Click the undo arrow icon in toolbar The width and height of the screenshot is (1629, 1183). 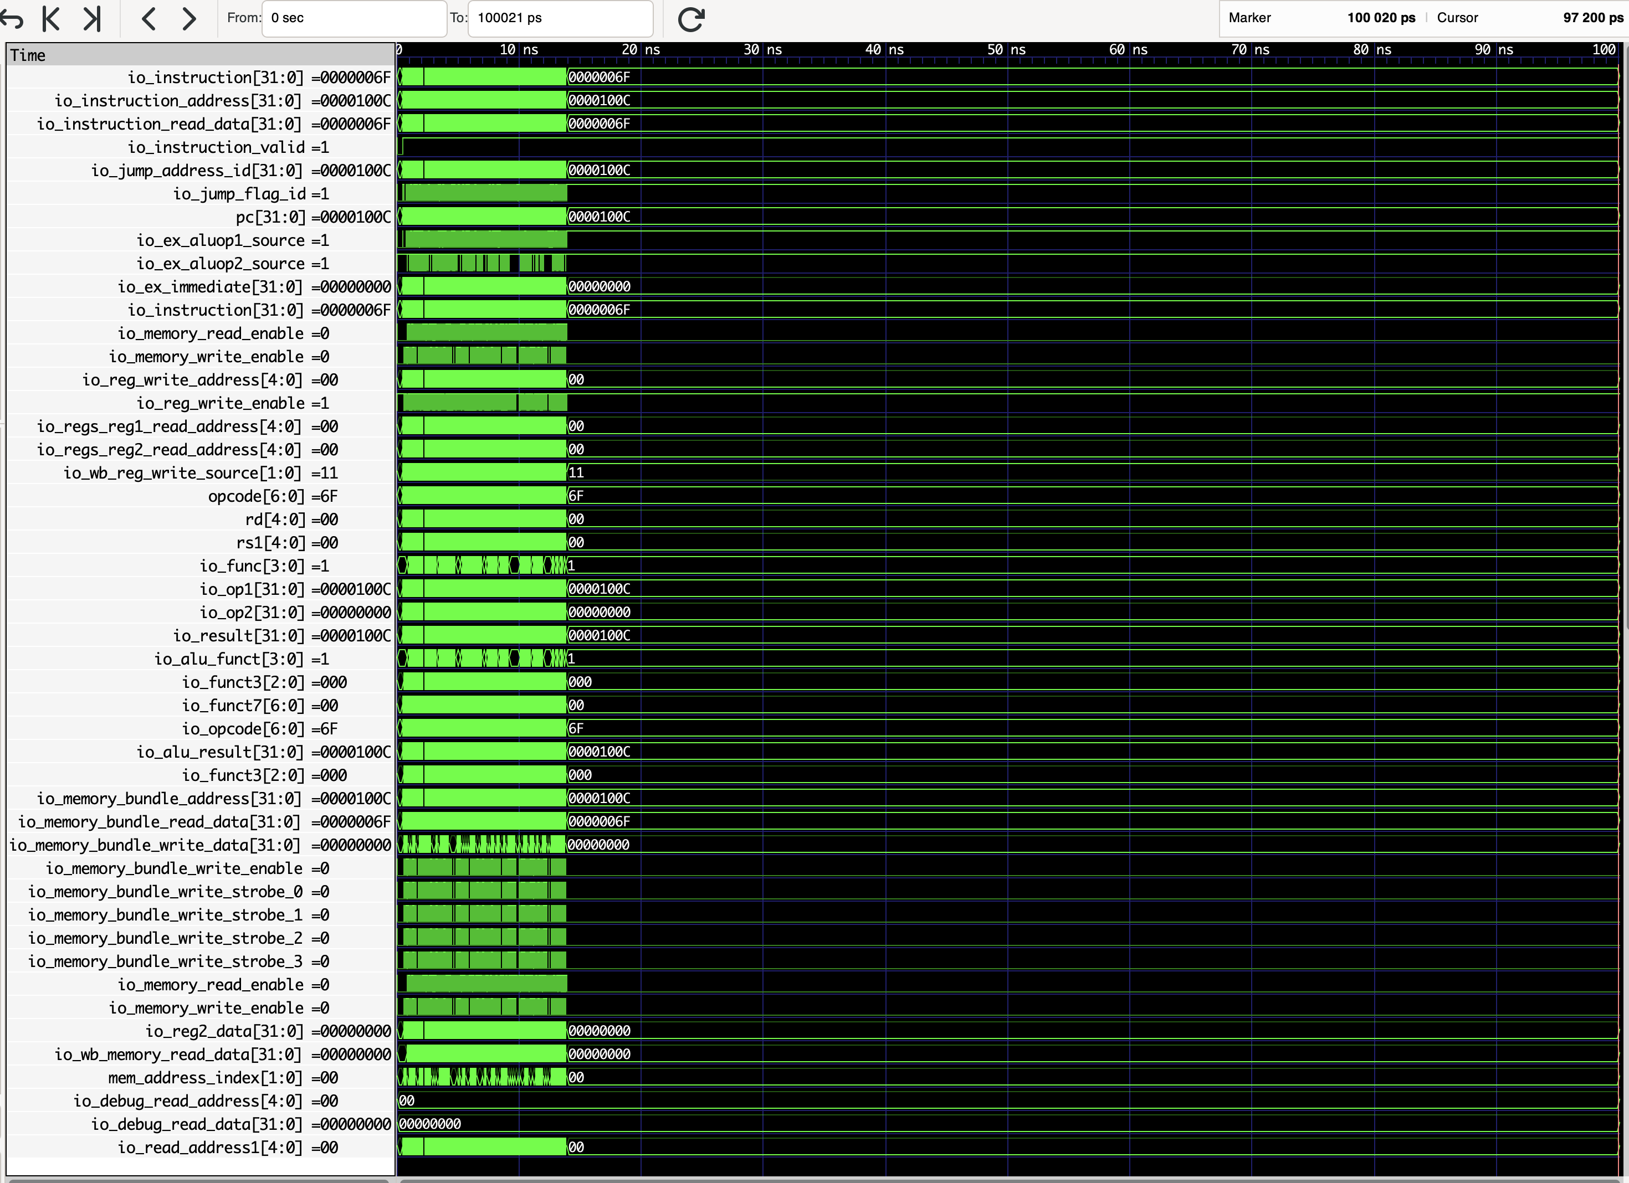point(12,19)
